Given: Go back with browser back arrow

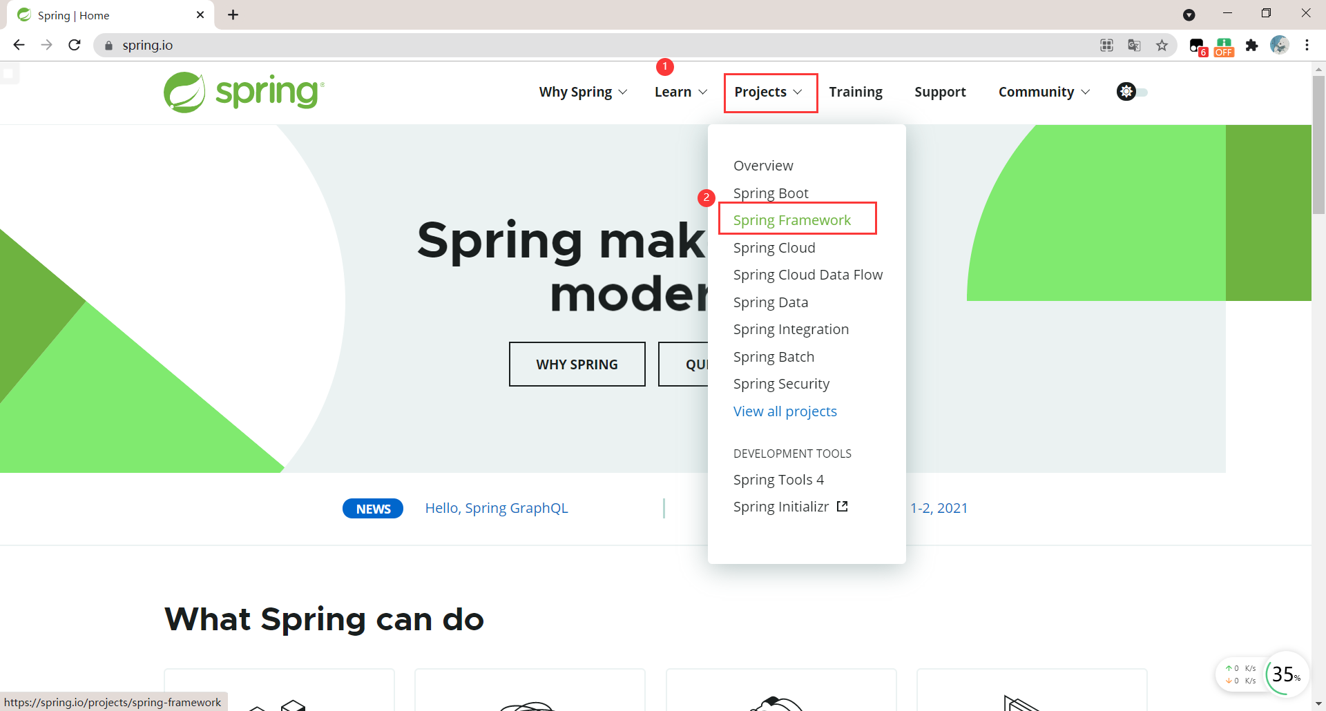Looking at the screenshot, I should [19, 45].
